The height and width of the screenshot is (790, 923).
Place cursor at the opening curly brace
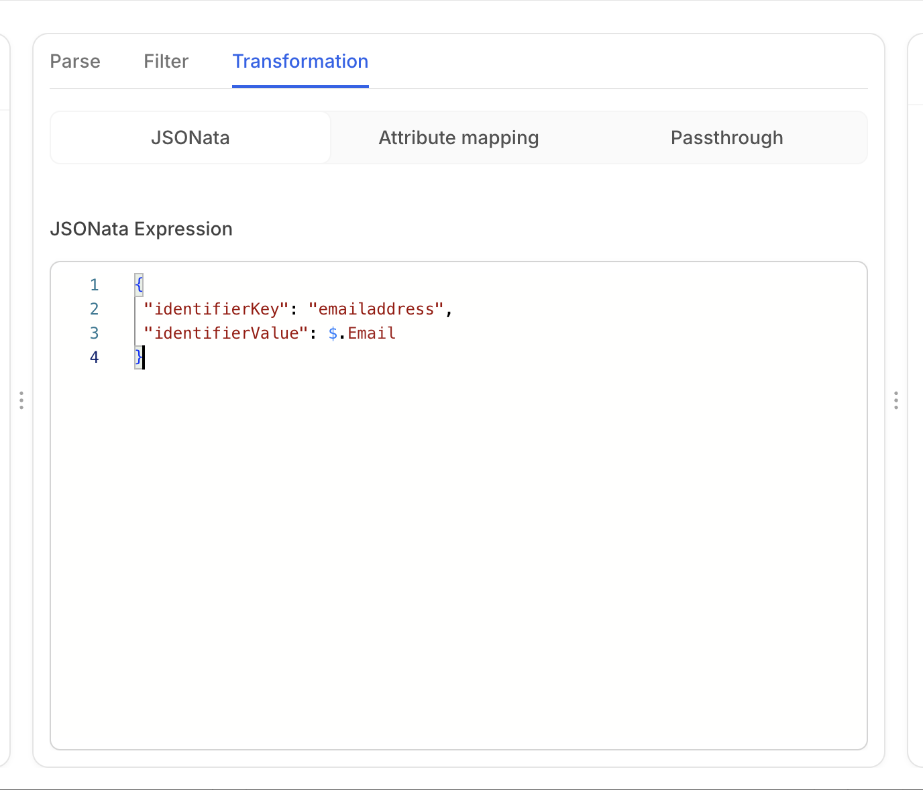139,285
